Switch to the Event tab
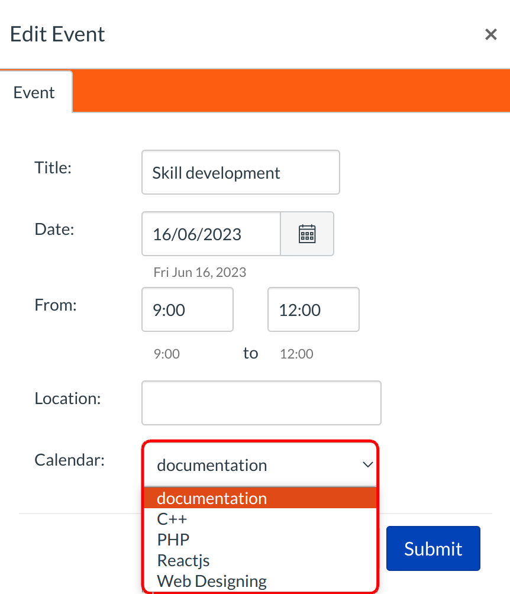 click(34, 93)
